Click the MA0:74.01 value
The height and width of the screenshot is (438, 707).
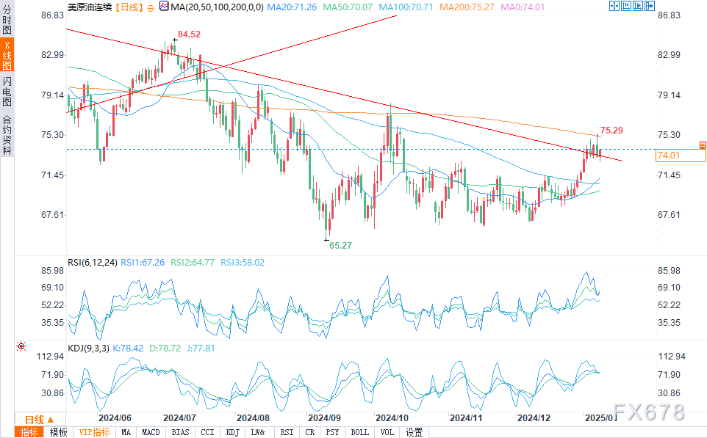tap(523, 7)
